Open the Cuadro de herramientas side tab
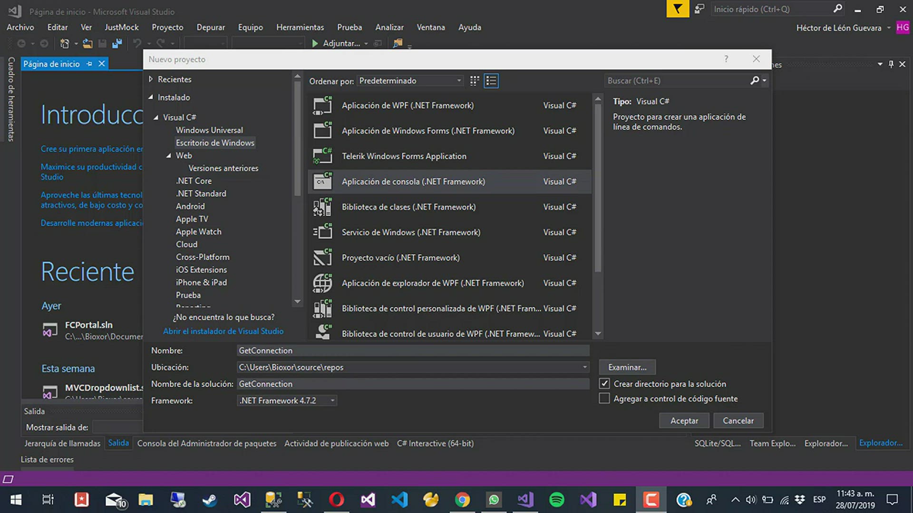The height and width of the screenshot is (513, 913). pos(11,99)
